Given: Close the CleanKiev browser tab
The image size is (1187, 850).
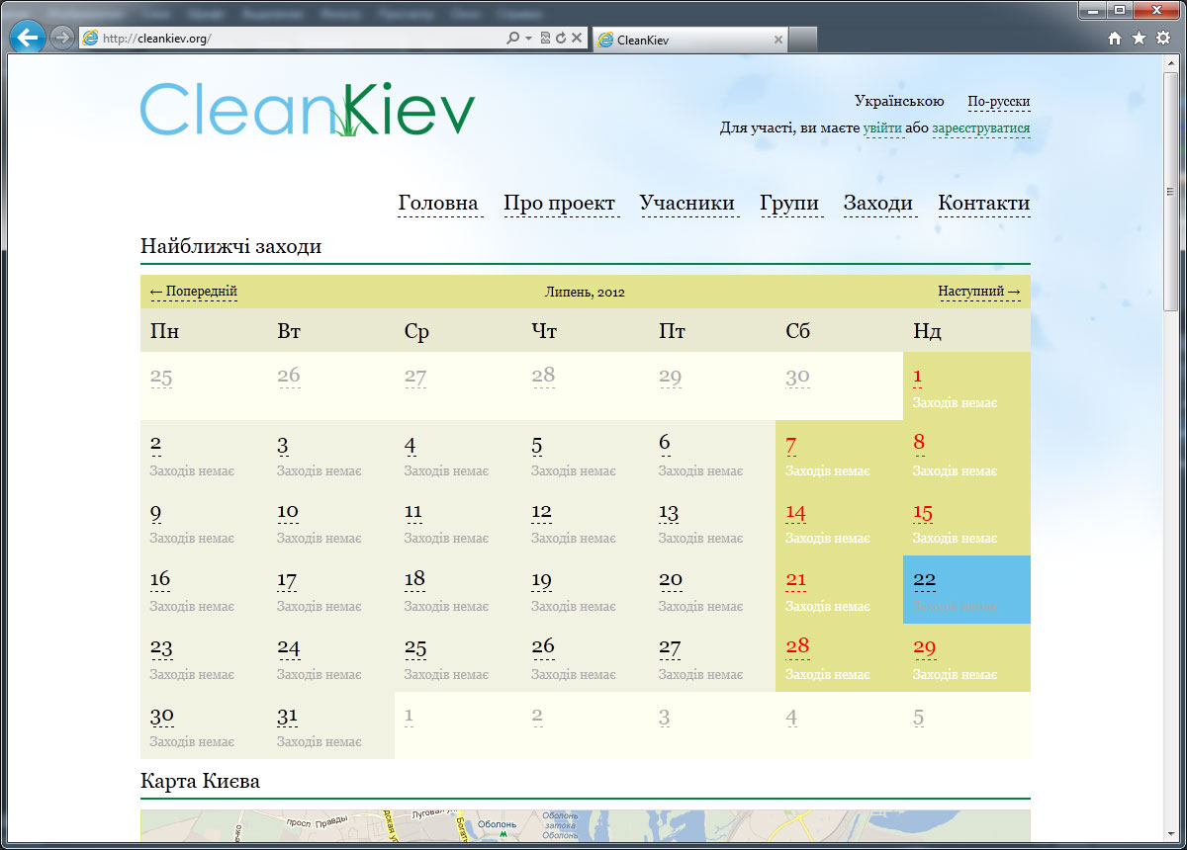Looking at the screenshot, I should click(x=777, y=41).
